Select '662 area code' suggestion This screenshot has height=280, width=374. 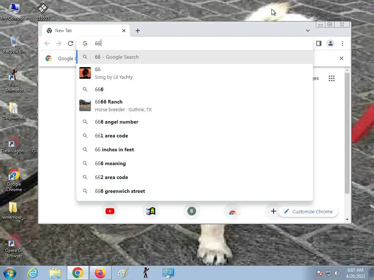tap(195, 177)
